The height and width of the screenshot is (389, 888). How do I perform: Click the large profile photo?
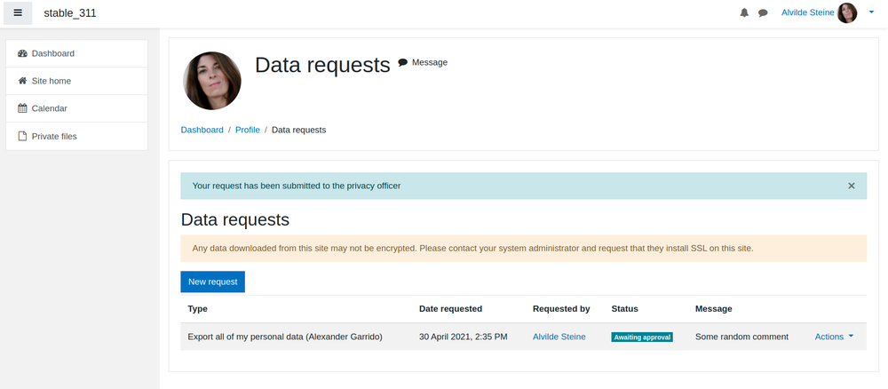(212, 81)
